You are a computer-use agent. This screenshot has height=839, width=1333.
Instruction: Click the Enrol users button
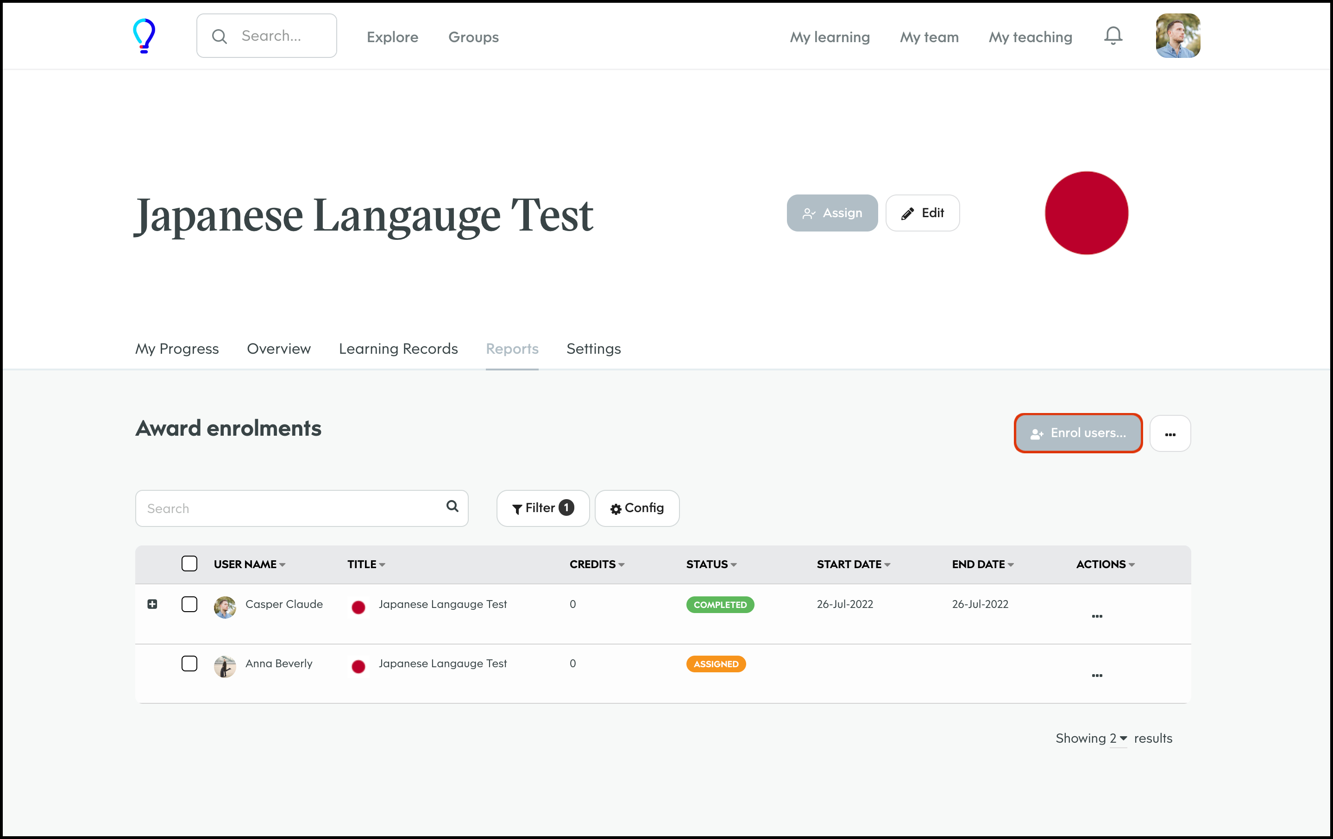[1078, 433]
